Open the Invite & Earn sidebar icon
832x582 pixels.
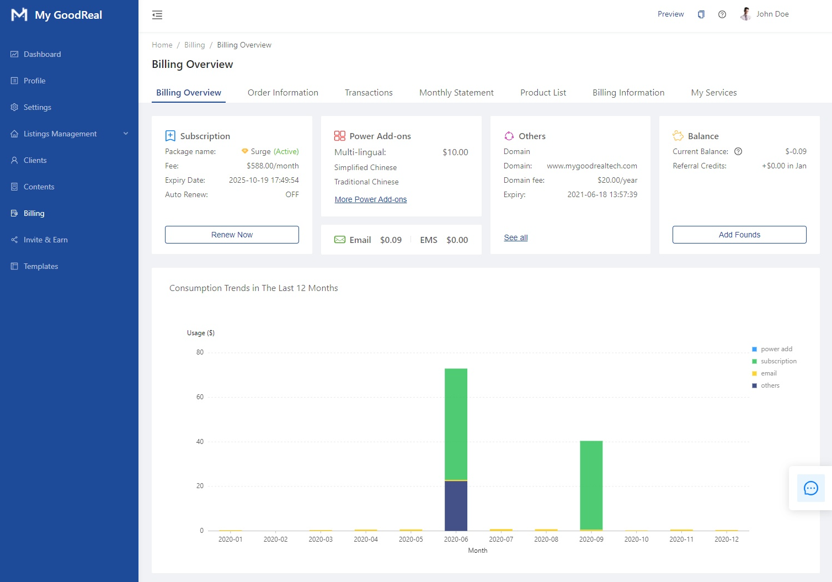pyautogui.click(x=14, y=240)
